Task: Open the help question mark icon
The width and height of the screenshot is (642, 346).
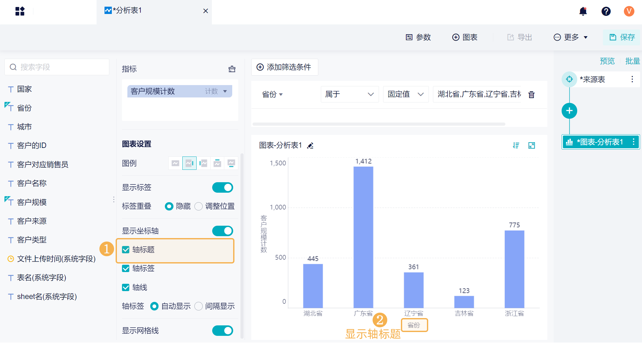Action: (606, 11)
